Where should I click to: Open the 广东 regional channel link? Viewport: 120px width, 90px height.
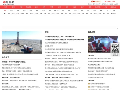[x=45, y=14]
